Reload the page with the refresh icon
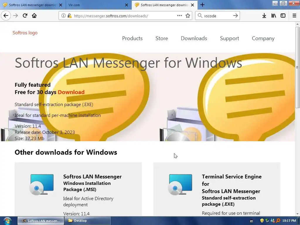Image resolution: width=300 pixels, height=225 pixels. [25, 16]
